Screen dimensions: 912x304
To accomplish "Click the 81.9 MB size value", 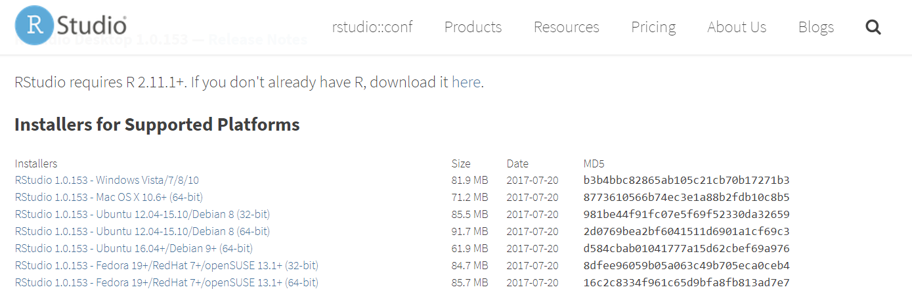I will pyautogui.click(x=469, y=180).
